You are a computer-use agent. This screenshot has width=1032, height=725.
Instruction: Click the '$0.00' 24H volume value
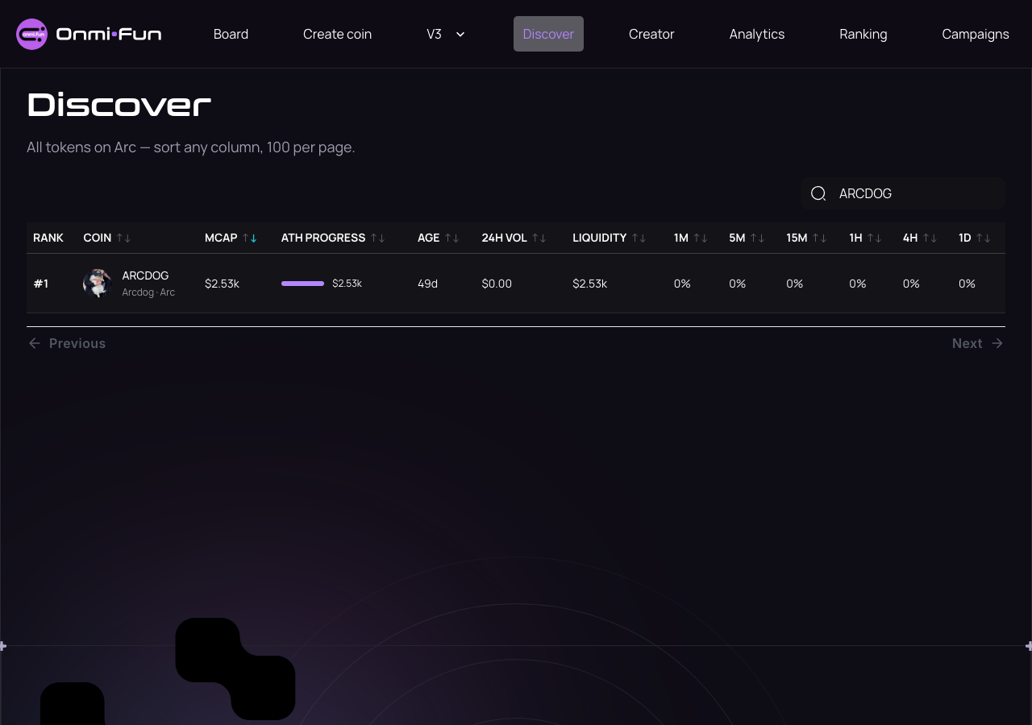point(497,284)
